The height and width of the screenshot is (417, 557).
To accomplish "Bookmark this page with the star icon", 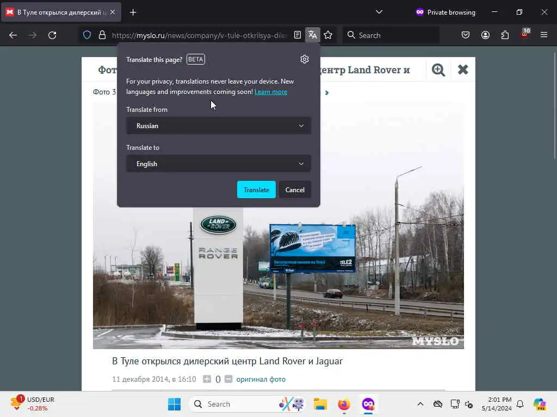I will click(328, 35).
